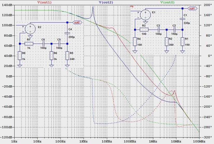The height and width of the screenshot is (144, 214).
Task: Click the -320° right axis label
Action: pyautogui.click(x=208, y=137)
